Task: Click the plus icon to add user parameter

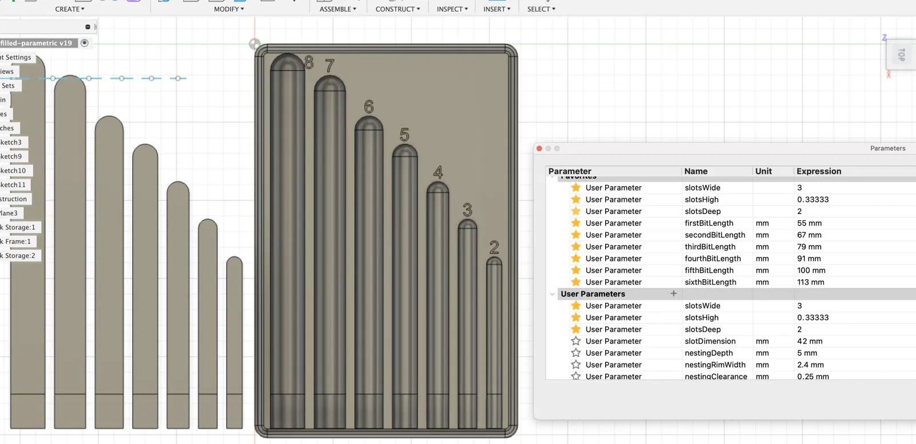Action: click(673, 294)
